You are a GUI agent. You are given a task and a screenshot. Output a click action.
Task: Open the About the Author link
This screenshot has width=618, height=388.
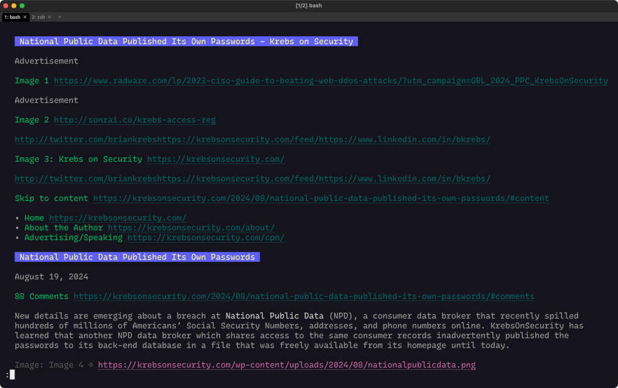191,228
